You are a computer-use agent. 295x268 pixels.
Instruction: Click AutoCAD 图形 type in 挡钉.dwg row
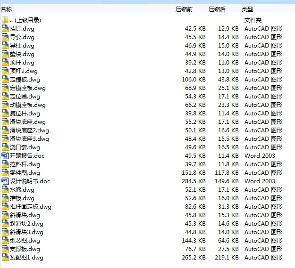pos(263,29)
